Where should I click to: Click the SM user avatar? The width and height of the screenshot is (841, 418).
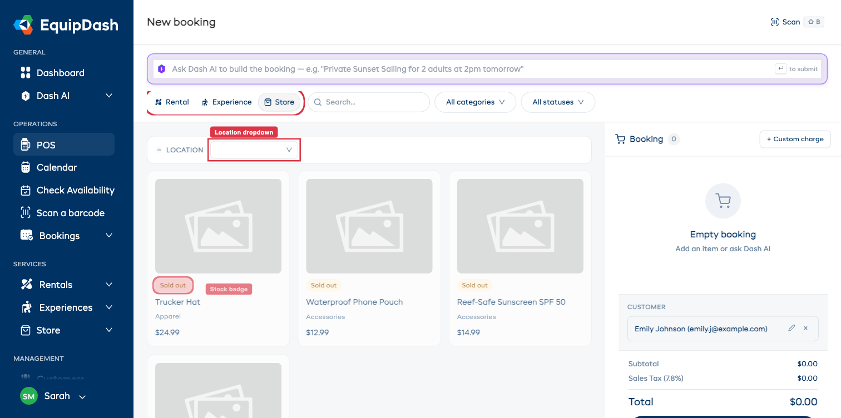[x=29, y=396]
